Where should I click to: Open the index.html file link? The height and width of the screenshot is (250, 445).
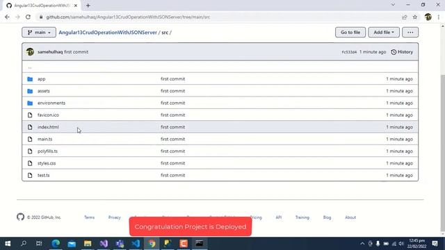[x=48, y=127]
